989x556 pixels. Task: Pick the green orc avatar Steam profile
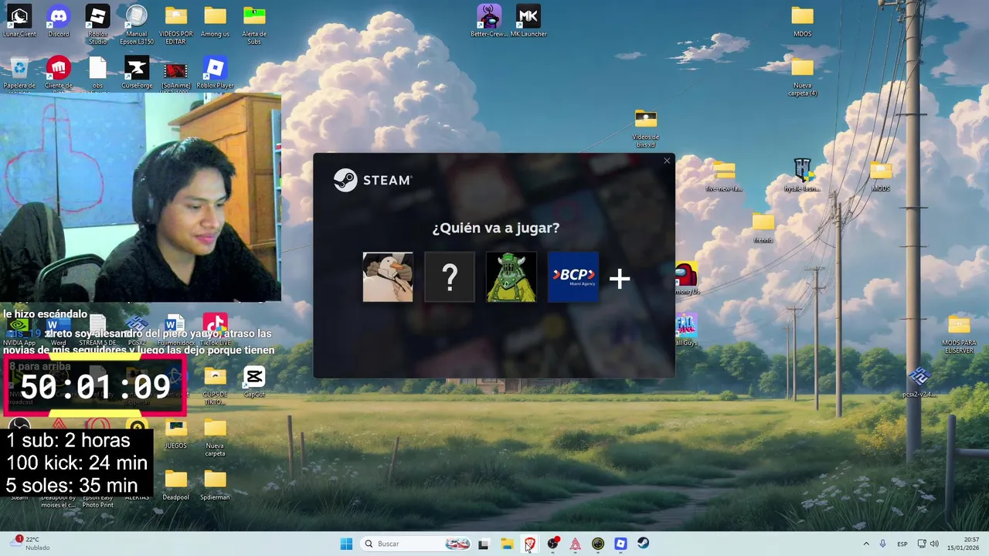[511, 276]
